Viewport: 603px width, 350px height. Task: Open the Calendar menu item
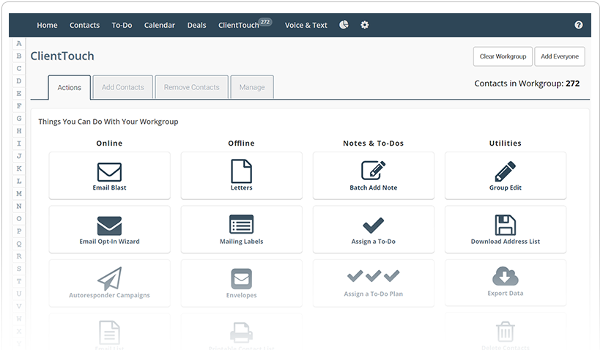click(159, 25)
